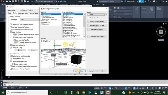Image resolution: width=168 pixels, height=95 pixels.
Task: Click the Colors... button in Options
Action: [20, 50]
